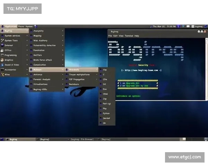Click the mail envelope tray icon
208x166 pixels.
188,26
